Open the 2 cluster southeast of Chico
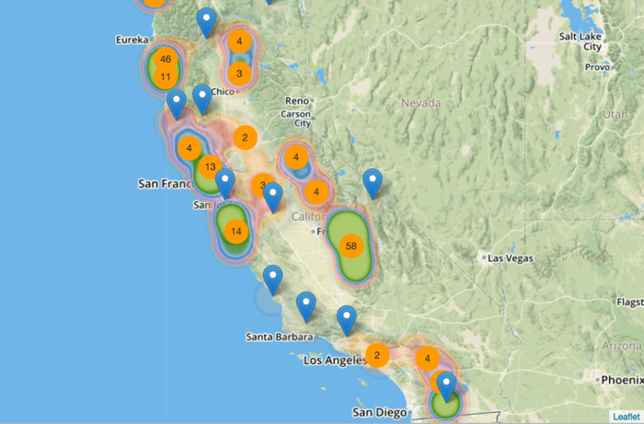The height and width of the screenshot is (424, 644). [x=245, y=138]
